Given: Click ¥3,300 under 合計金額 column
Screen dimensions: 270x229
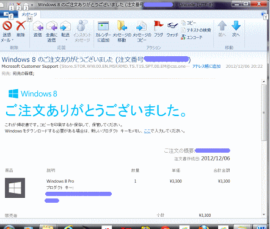Looking at the screenshot, I should click(x=224, y=181).
